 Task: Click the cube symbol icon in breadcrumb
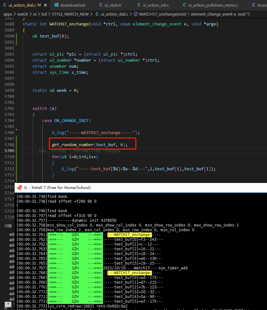[x=136, y=14]
